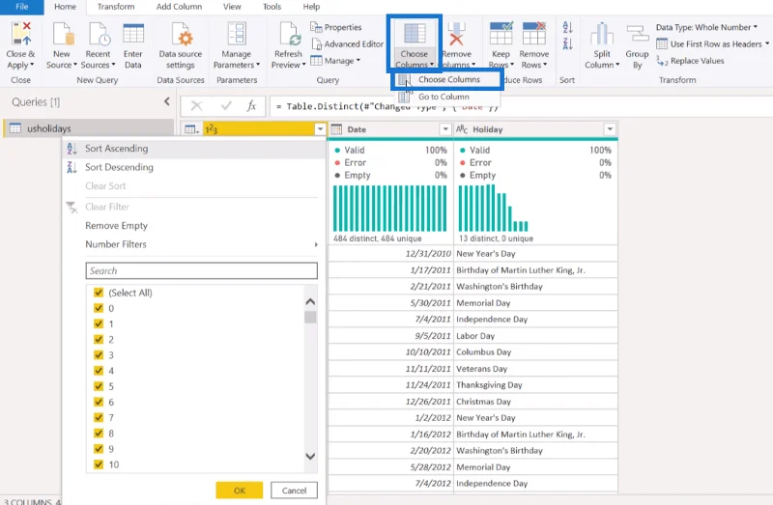
Task: Click the OK button
Action: point(239,491)
